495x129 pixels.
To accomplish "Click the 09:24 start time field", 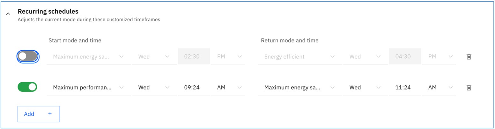I will click(194, 88).
